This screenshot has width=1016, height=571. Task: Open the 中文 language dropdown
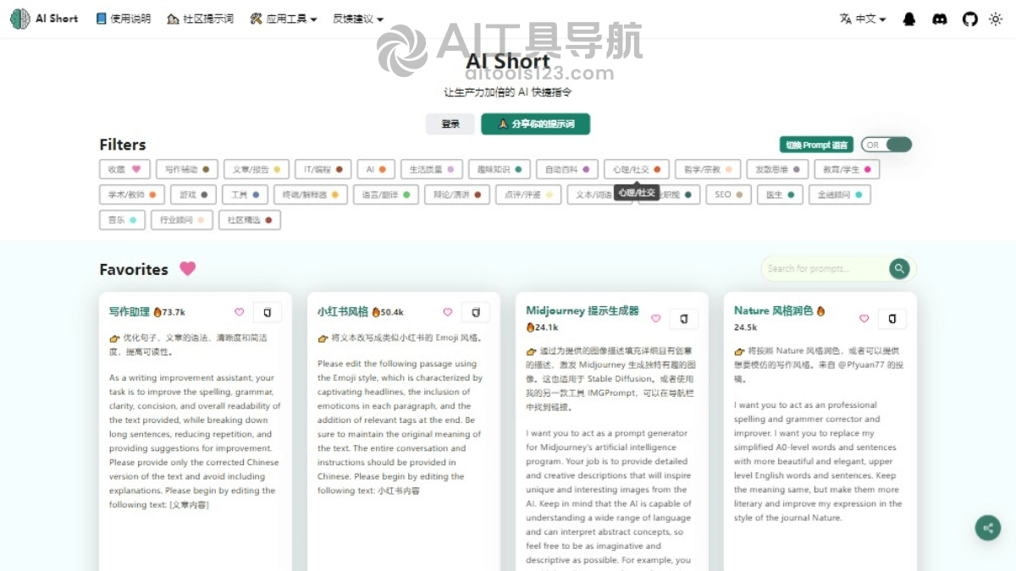coord(863,19)
